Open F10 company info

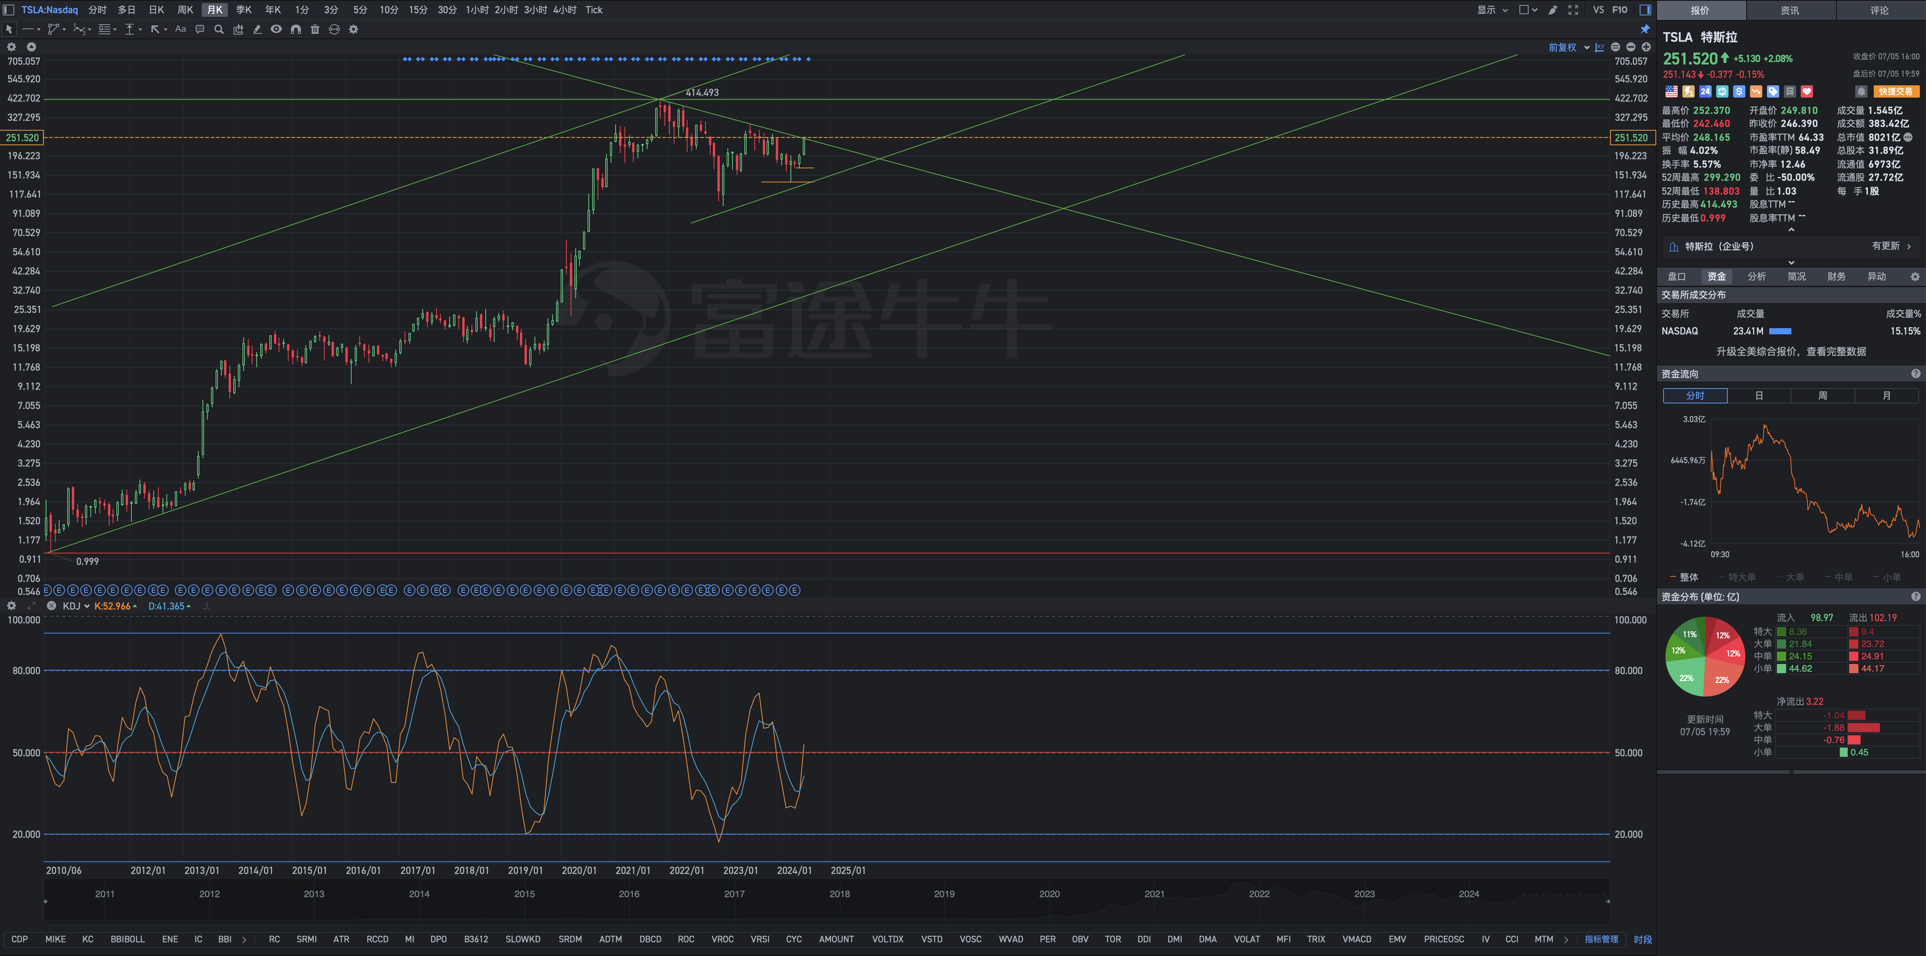pyautogui.click(x=1619, y=10)
